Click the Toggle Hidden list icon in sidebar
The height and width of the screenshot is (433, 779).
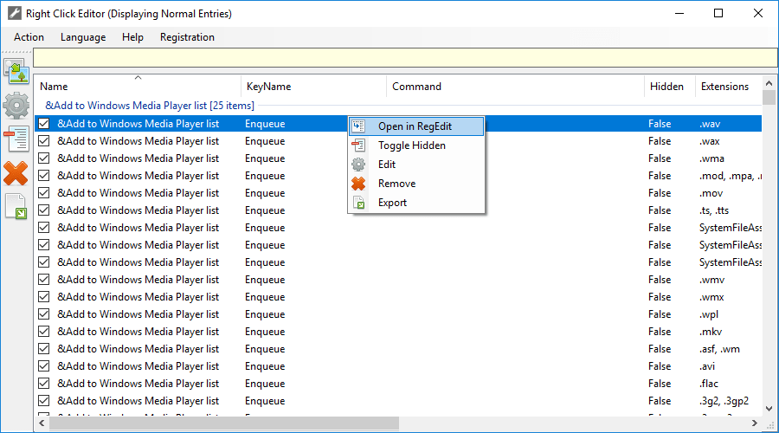point(16,139)
